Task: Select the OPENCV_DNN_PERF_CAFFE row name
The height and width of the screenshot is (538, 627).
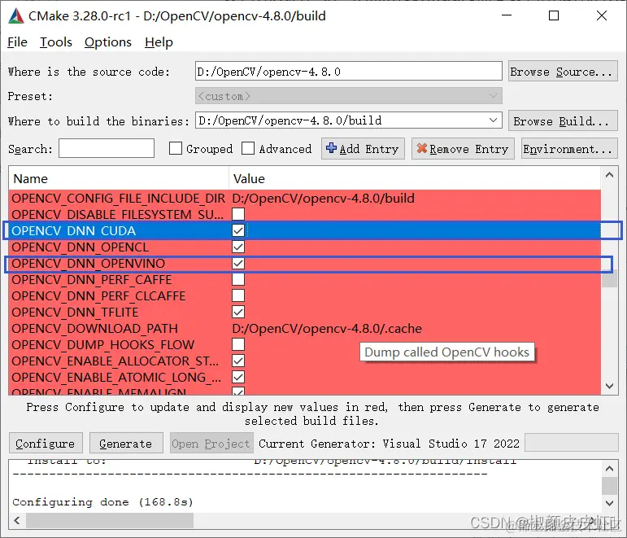Action: [92, 279]
